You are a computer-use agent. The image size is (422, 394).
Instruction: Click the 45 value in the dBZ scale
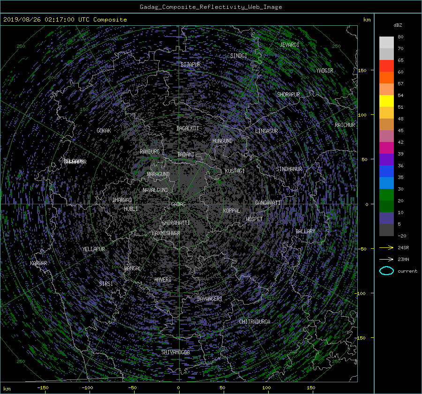pos(400,130)
